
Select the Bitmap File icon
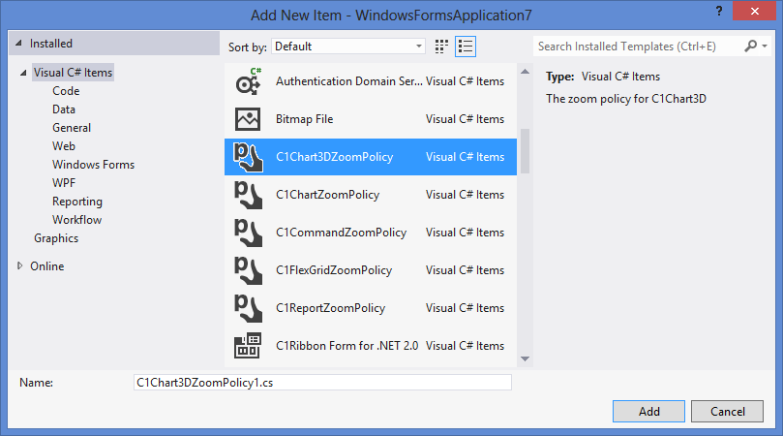pos(249,119)
